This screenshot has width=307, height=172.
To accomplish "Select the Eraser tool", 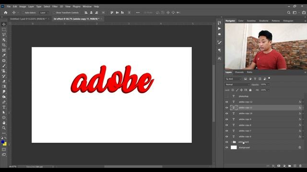I will point(4,81).
